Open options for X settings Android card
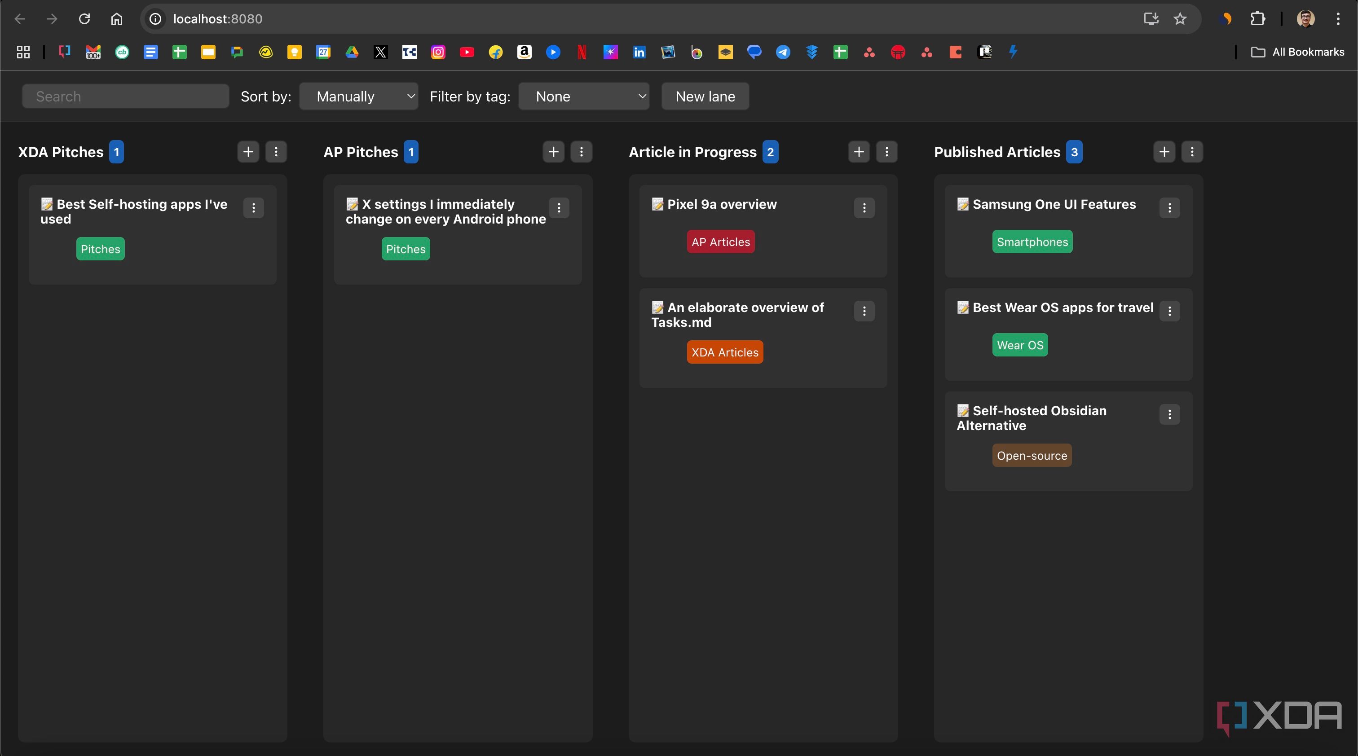Viewport: 1358px width, 756px height. tap(559, 207)
